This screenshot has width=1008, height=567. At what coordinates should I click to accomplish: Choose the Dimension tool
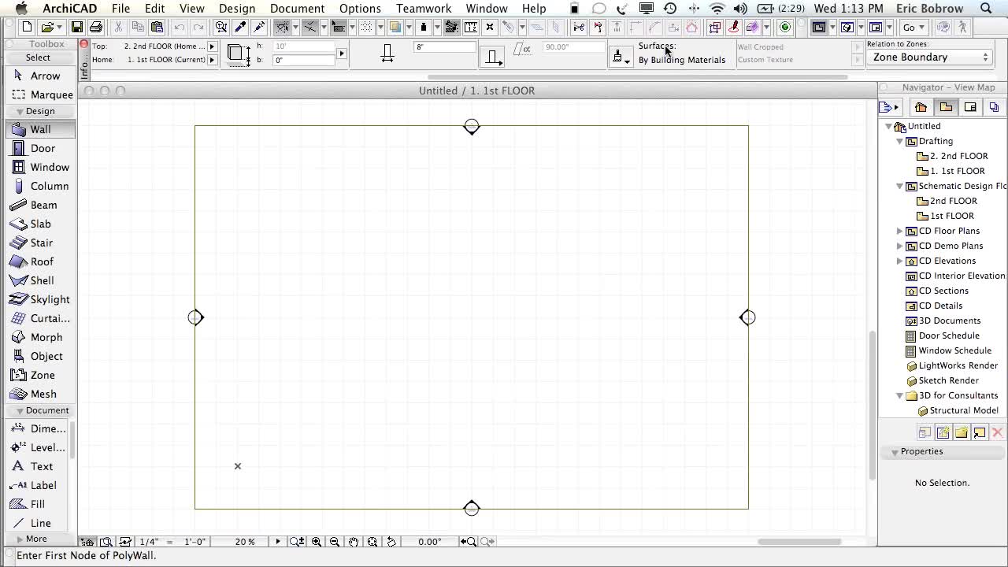tap(38, 428)
